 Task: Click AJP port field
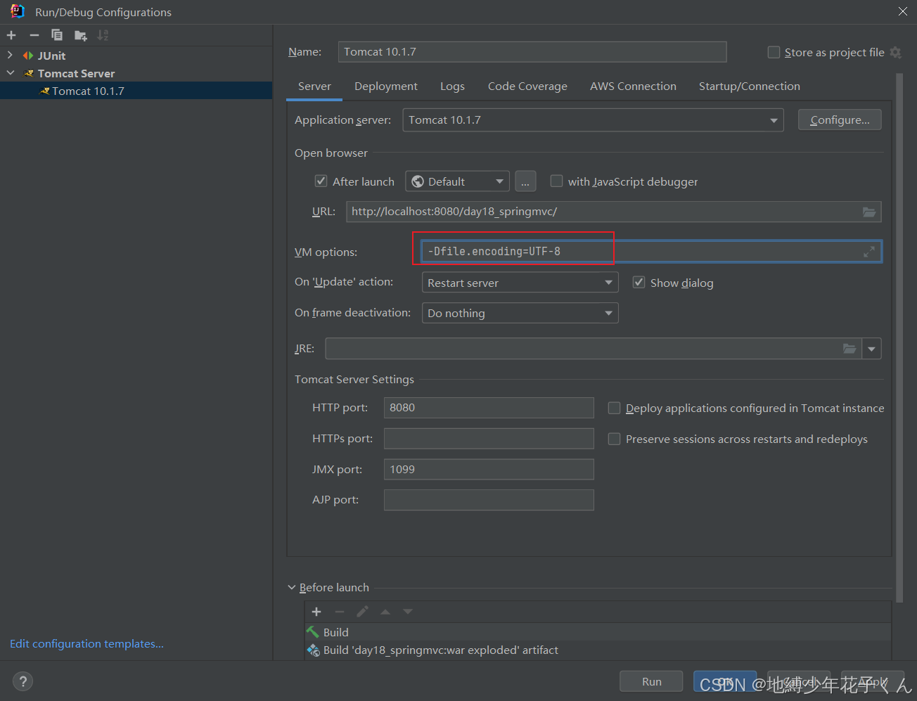click(489, 500)
